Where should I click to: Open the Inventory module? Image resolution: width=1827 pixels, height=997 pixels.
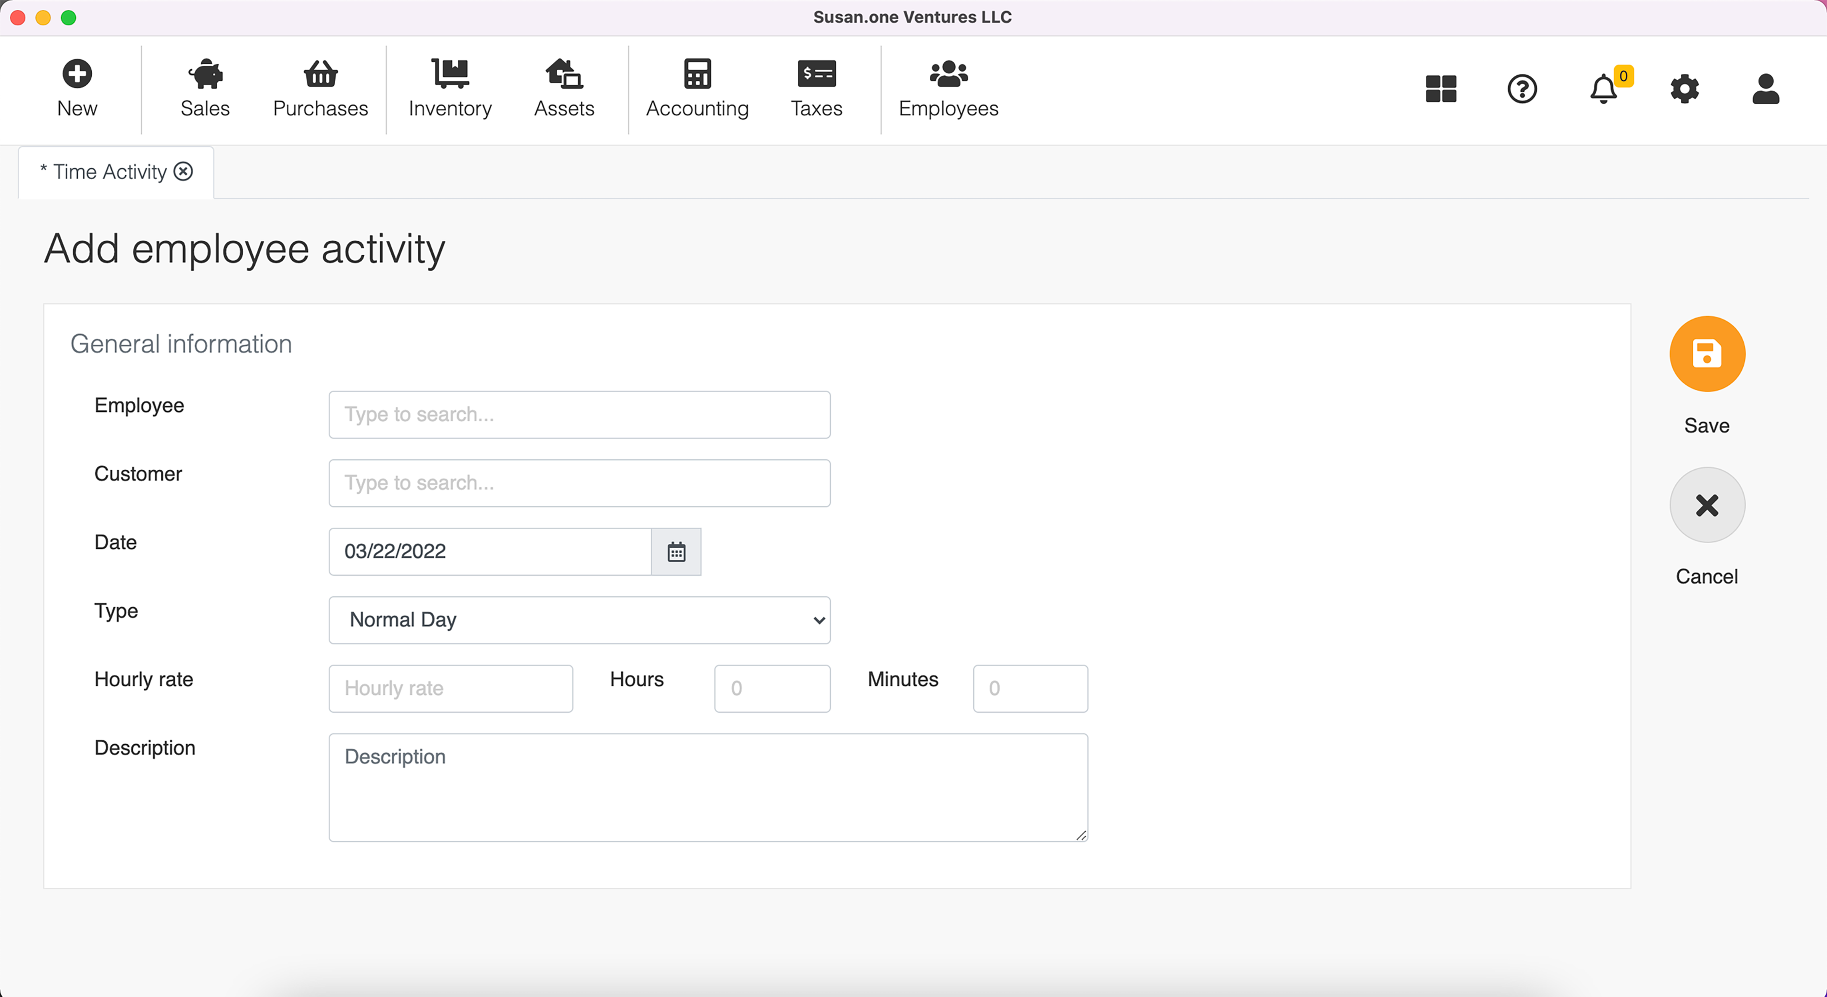[450, 74]
